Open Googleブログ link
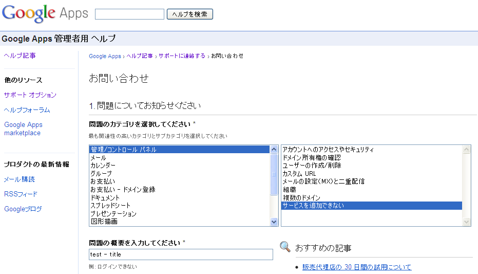Viewport: 478px width, 274px height. 23,209
